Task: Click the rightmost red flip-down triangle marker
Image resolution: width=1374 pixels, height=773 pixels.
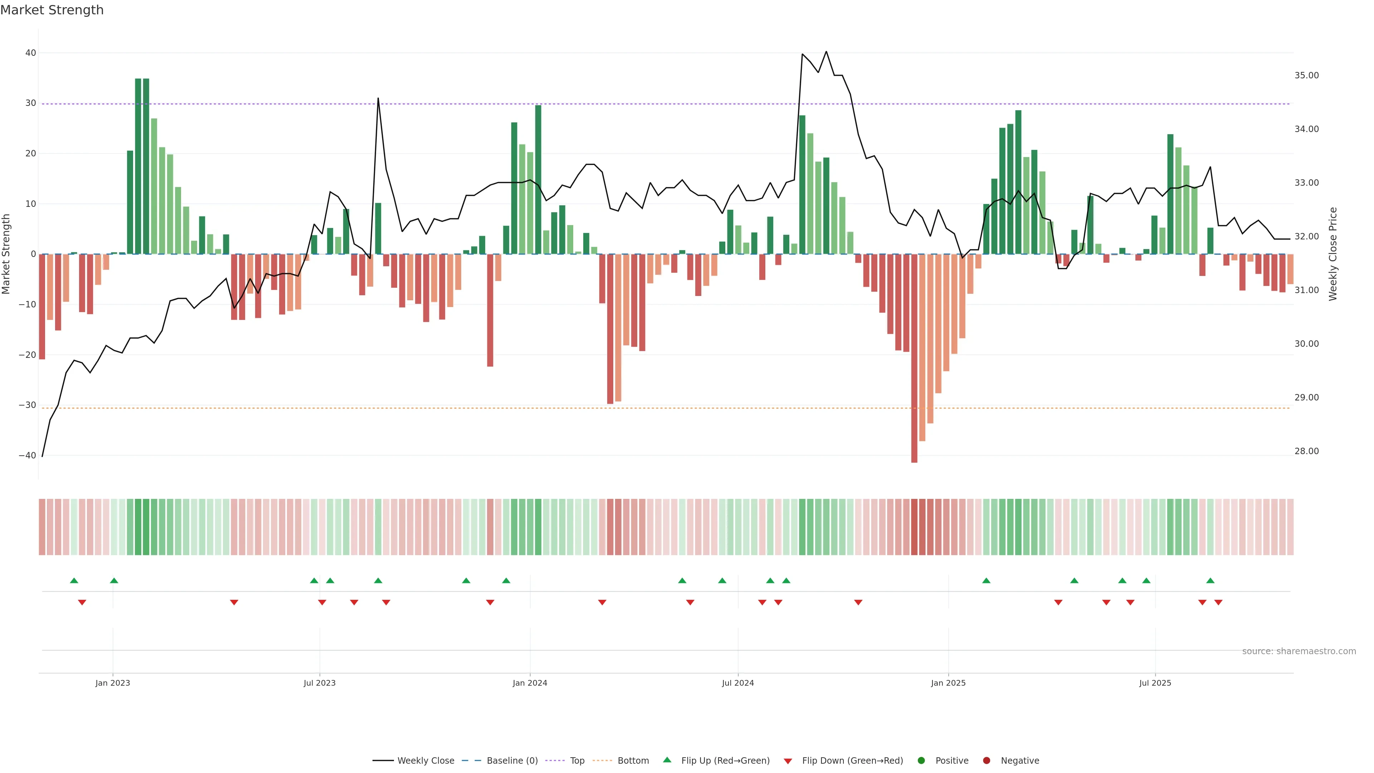Action: click(1218, 602)
